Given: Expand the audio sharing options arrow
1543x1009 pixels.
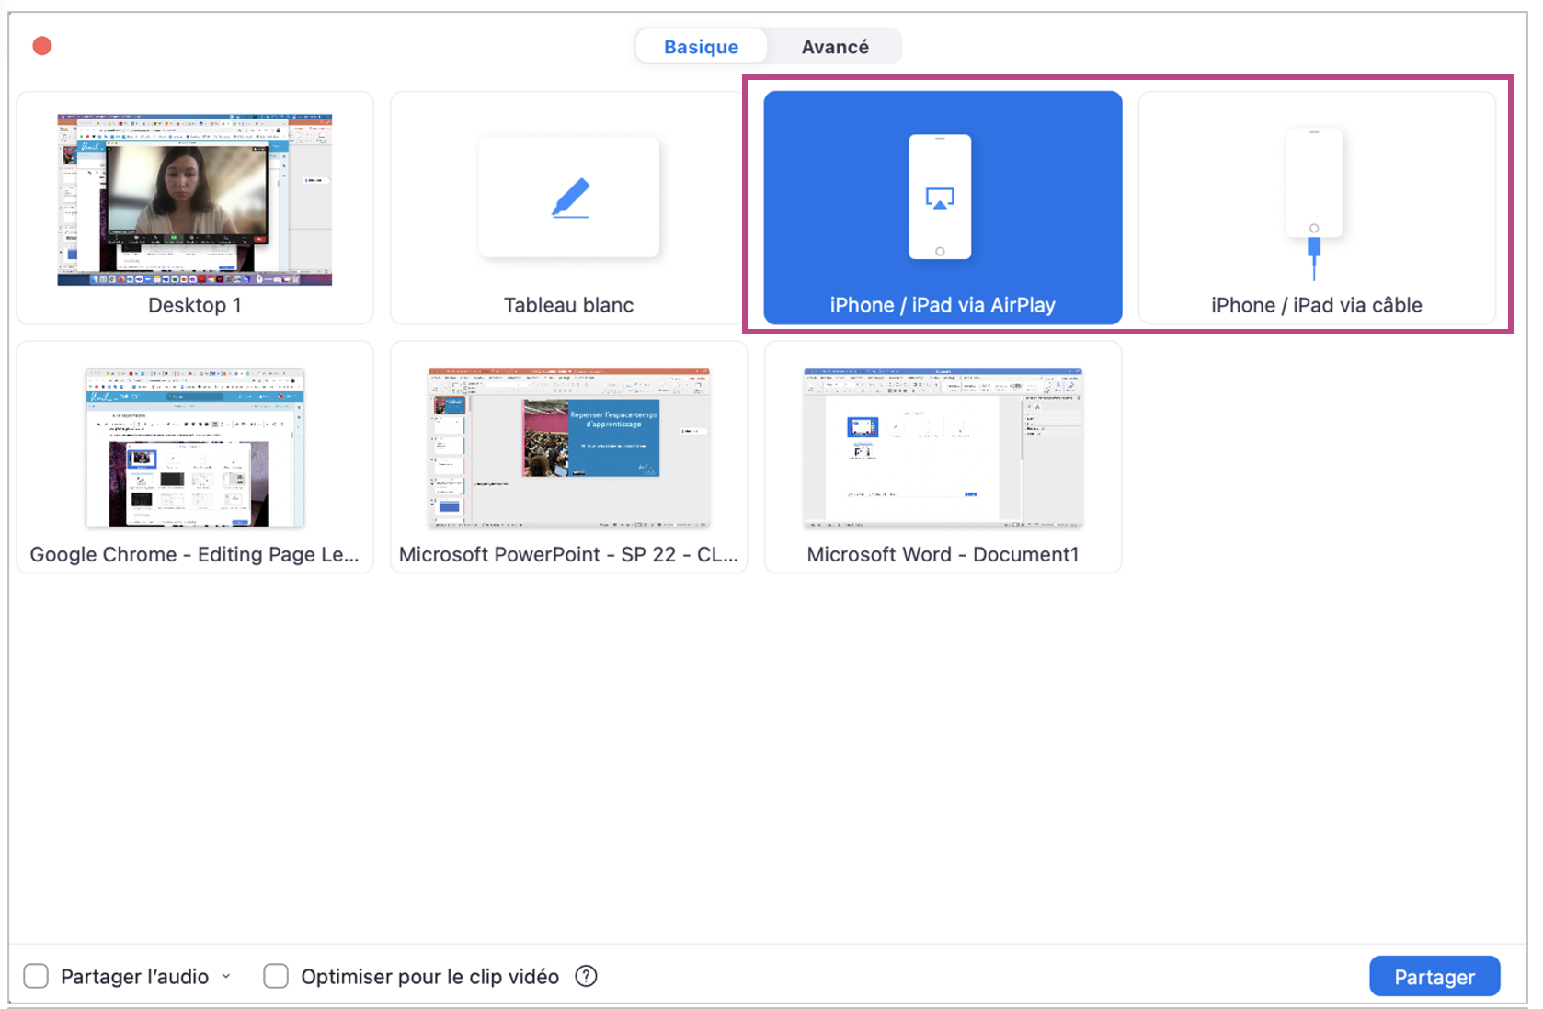Looking at the screenshot, I should click(x=226, y=976).
